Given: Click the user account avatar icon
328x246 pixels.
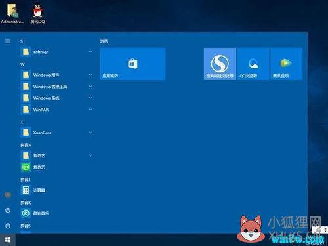Looking at the screenshot, I should click(x=8, y=195).
